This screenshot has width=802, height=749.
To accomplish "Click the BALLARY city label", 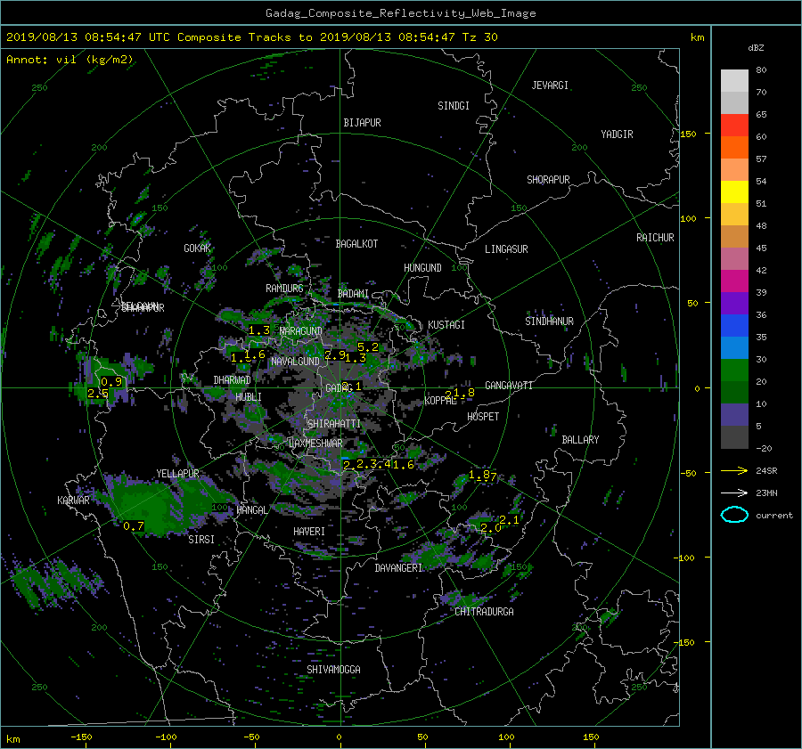I will tap(580, 440).
